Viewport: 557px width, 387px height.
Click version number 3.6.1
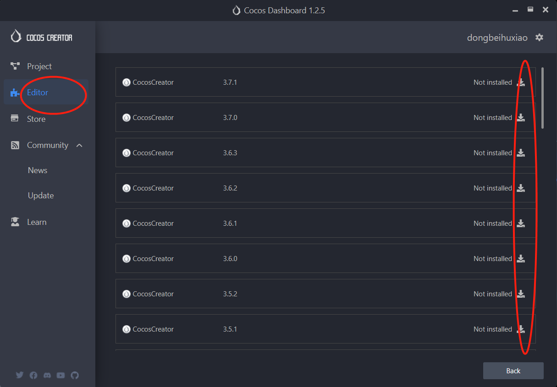point(230,223)
